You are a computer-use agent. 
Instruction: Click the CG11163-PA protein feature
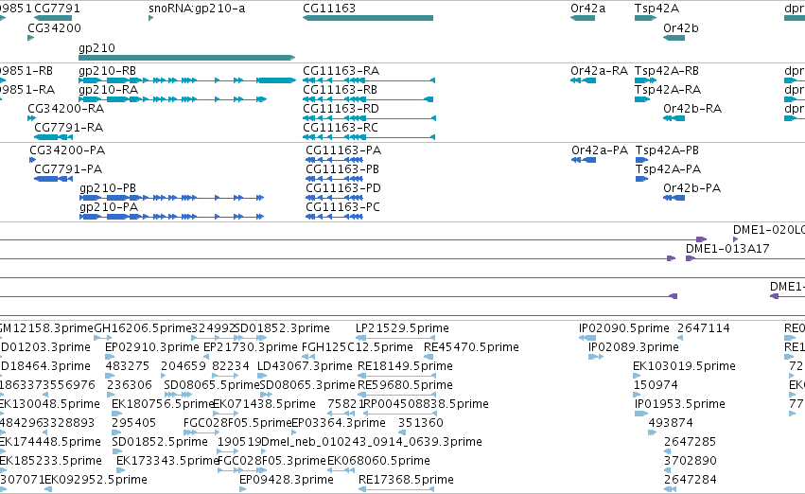pos(334,160)
